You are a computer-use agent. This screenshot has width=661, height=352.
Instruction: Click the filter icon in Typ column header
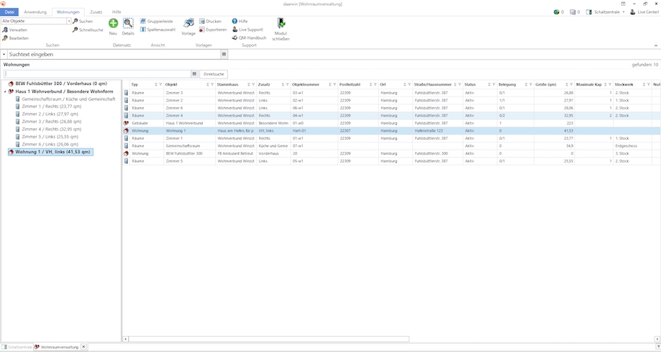(x=160, y=84)
